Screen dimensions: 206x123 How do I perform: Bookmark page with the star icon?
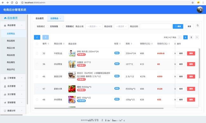pyautogui.click(x=193, y=3)
